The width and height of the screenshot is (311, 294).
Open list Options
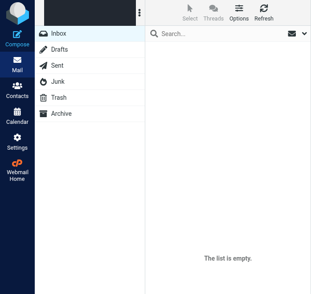239,13
